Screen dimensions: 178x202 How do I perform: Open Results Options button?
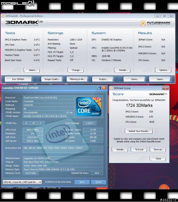click(x=164, y=70)
